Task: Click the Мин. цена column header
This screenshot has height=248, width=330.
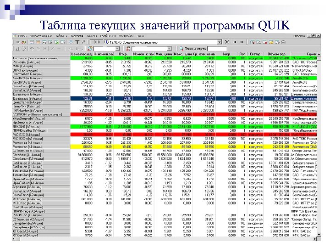Action: [x=163, y=54]
